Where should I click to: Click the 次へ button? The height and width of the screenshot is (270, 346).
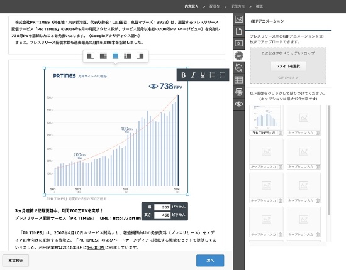210,261
